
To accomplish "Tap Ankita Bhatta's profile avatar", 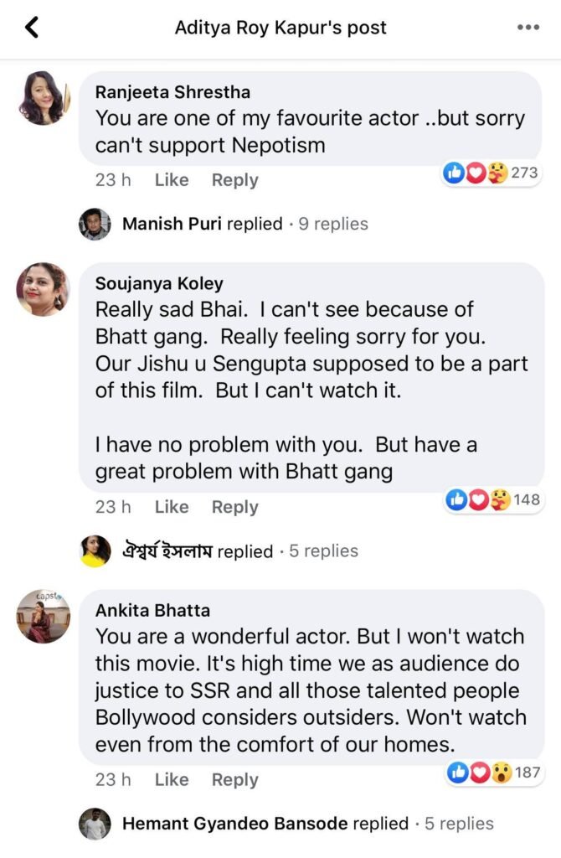I will click(43, 618).
